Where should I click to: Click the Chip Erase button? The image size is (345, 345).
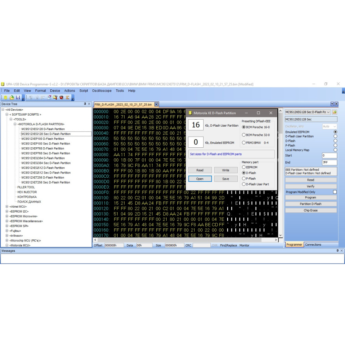[x=311, y=210]
